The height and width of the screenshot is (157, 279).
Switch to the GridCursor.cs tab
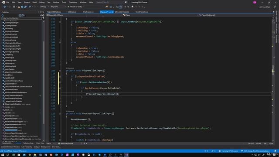click(x=88, y=12)
